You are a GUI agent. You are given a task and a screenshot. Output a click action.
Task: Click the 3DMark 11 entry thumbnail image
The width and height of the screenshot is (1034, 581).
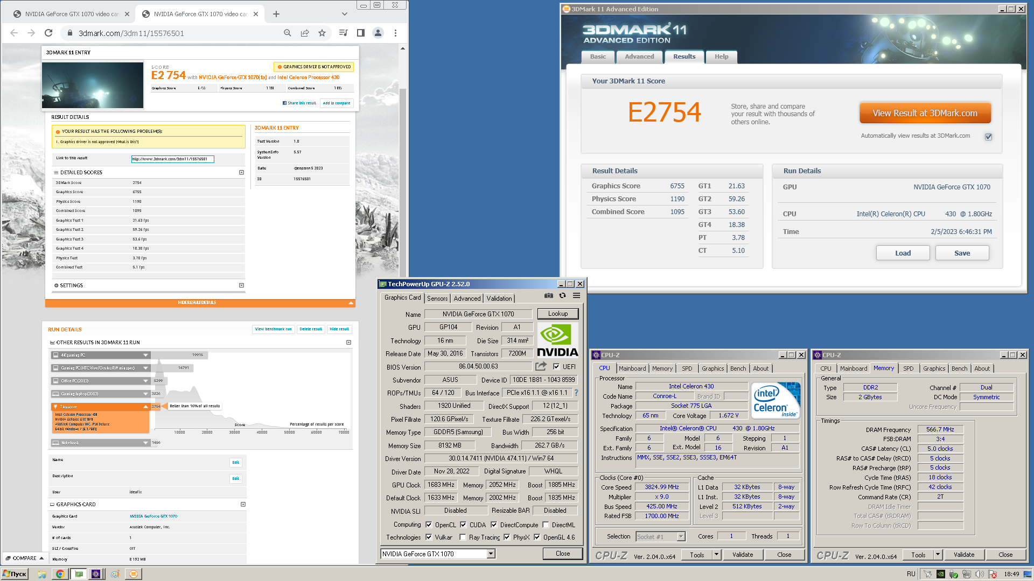(93, 85)
